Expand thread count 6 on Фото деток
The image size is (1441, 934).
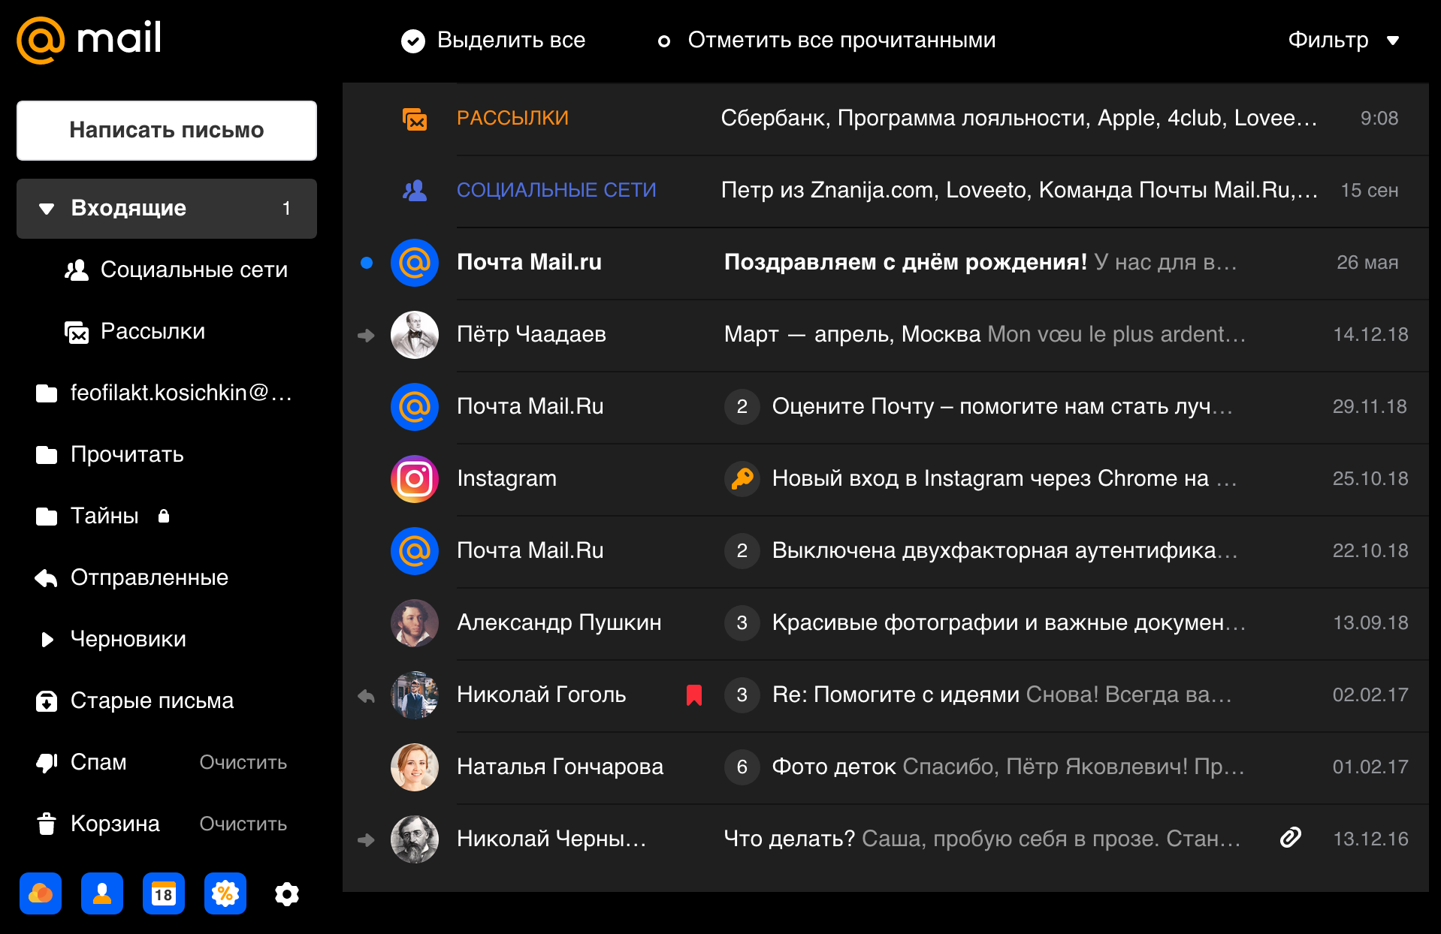[742, 767]
